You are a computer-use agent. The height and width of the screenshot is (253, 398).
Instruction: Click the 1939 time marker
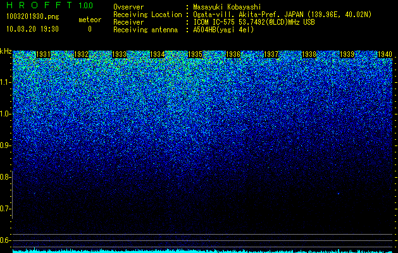point(347,54)
